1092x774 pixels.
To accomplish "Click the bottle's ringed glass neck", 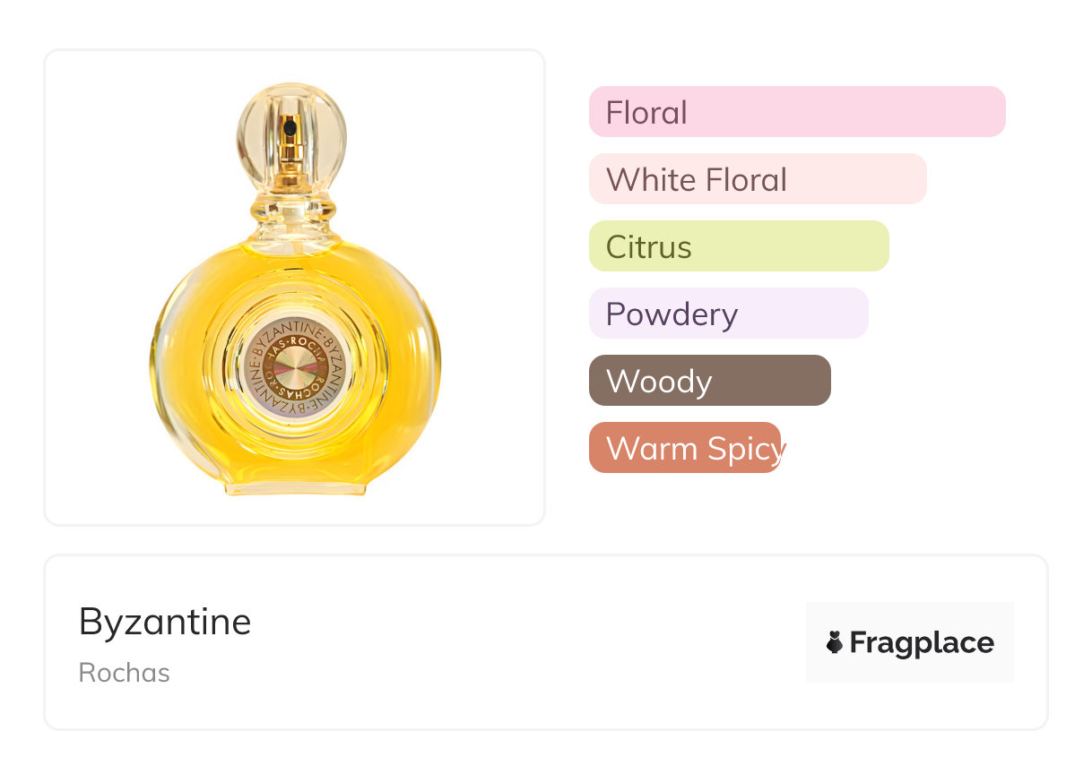I will 291,211.
